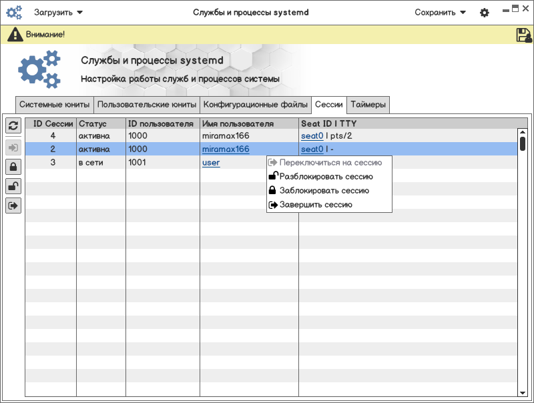The image size is (534, 403).
Task: Choose Разблокировать сессию in context menu
Action: tap(326, 177)
